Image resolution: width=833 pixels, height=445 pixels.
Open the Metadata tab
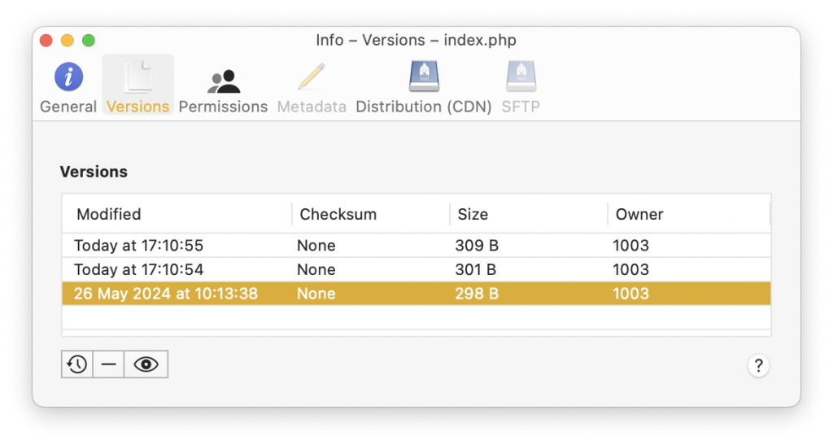pos(312,87)
